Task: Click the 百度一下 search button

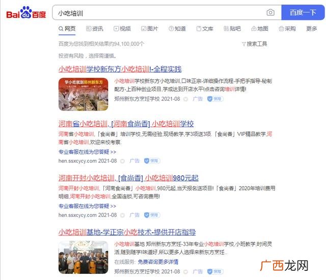Action: 303,12
